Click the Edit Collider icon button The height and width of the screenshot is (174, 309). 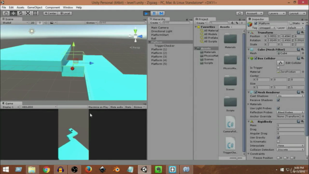coord(281,63)
